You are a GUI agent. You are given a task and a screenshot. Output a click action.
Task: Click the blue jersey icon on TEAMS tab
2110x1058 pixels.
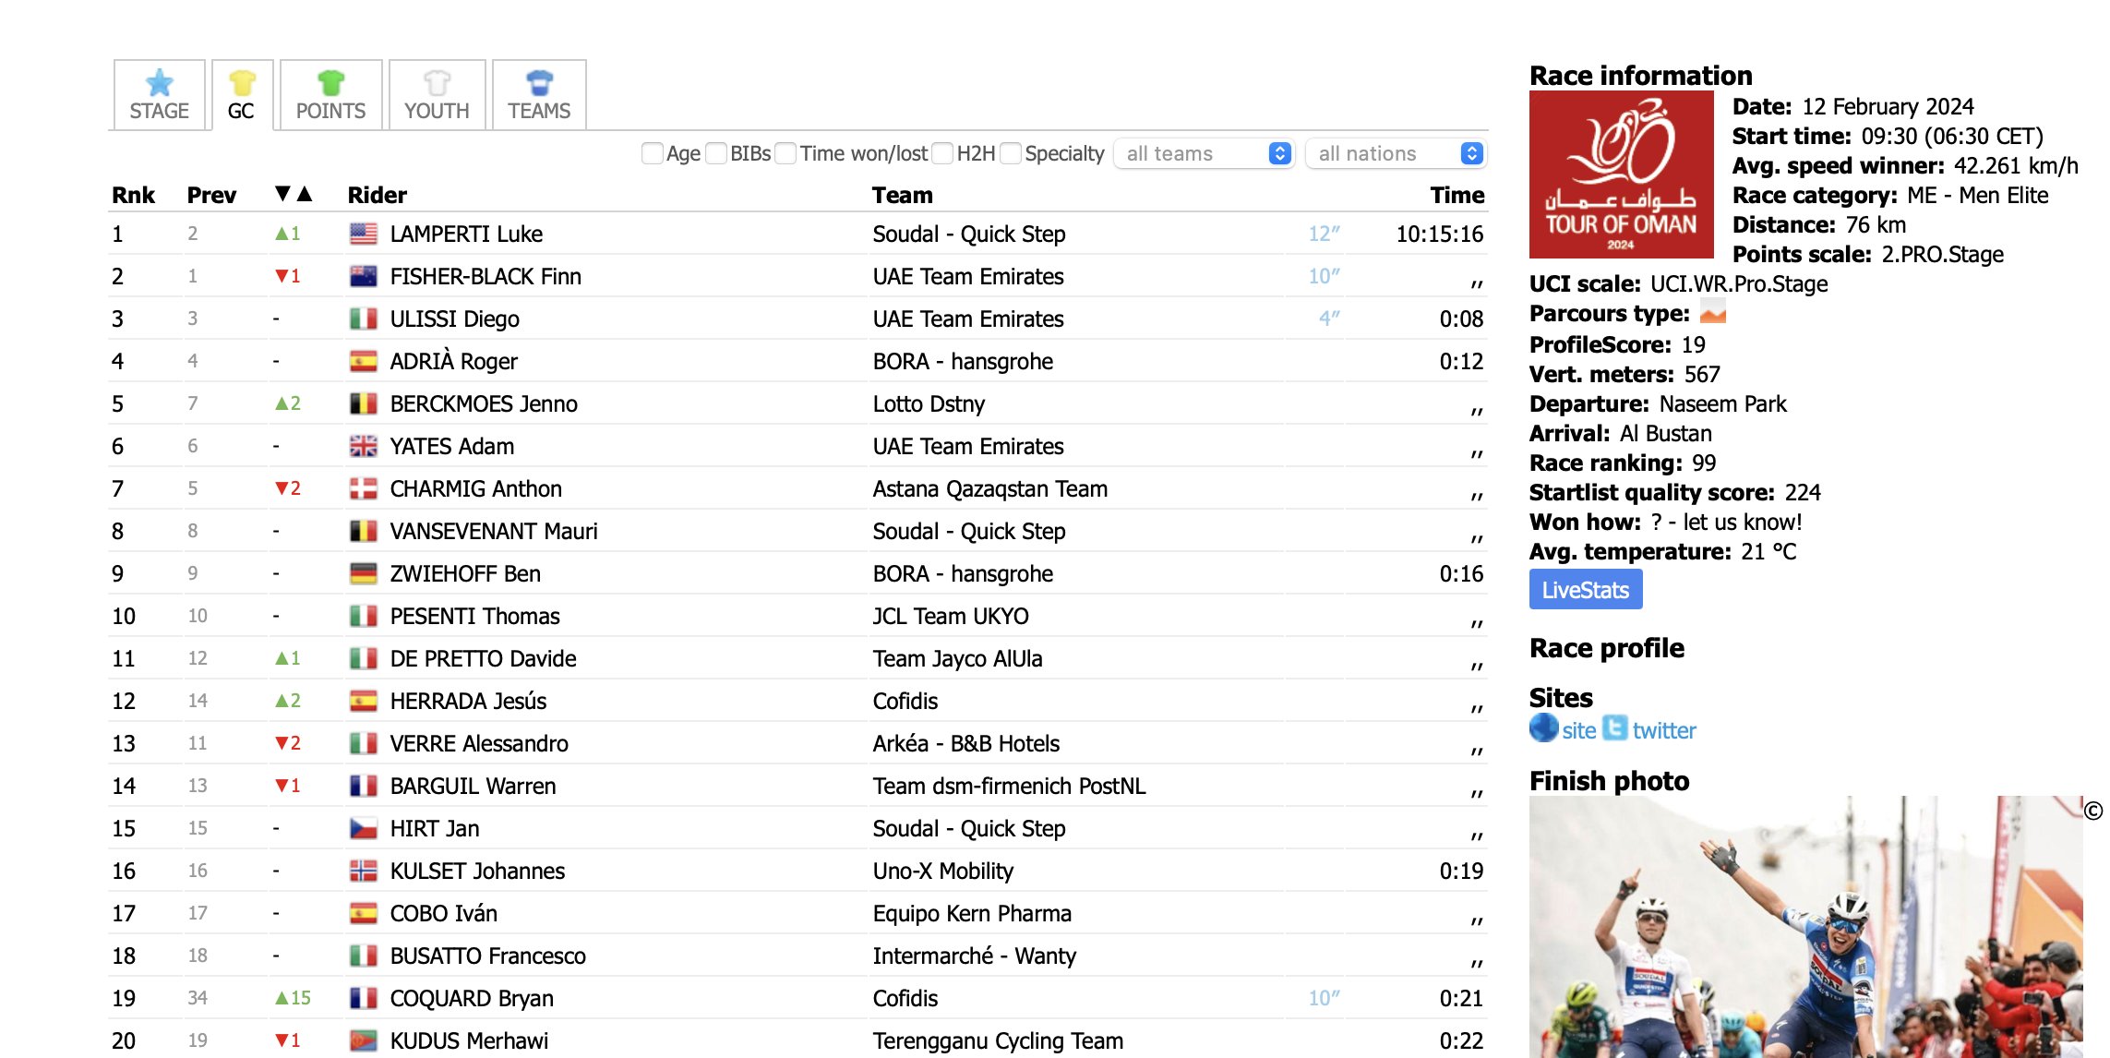[539, 82]
